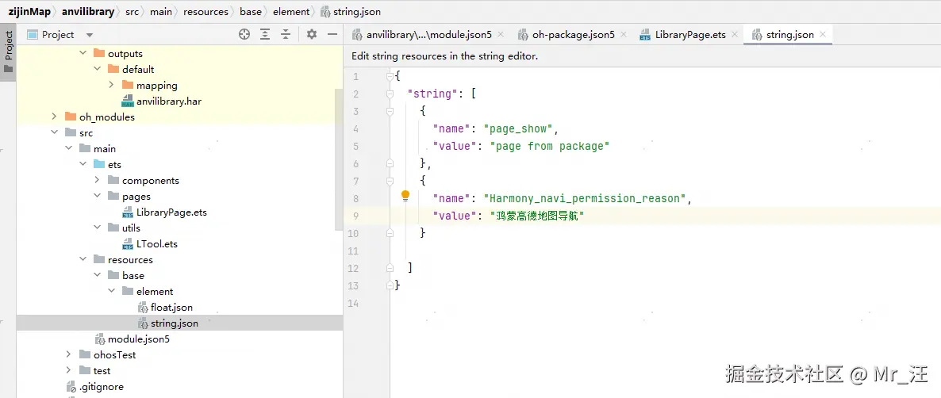Click the "鸿蒙高德地图导航" string value
This screenshot has width=941, height=398.
pyautogui.click(x=537, y=216)
